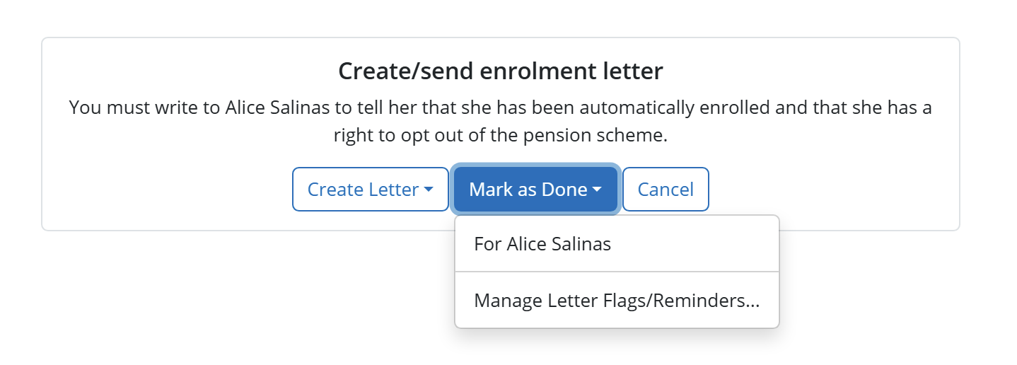
Task: Click empty card area left of Create Letter
Action: (x=167, y=189)
